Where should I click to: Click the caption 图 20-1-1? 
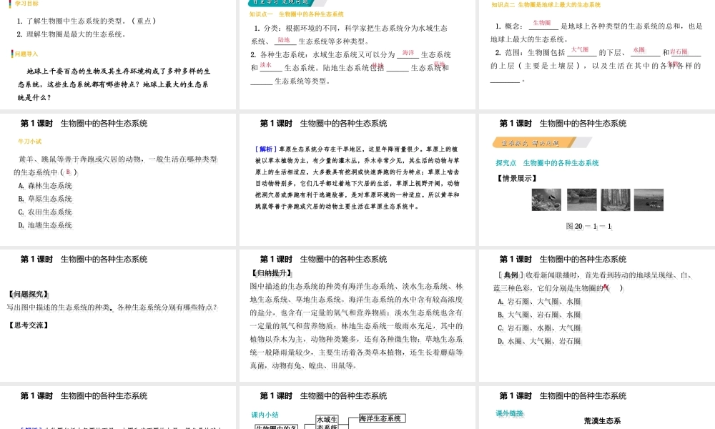[x=588, y=226]
